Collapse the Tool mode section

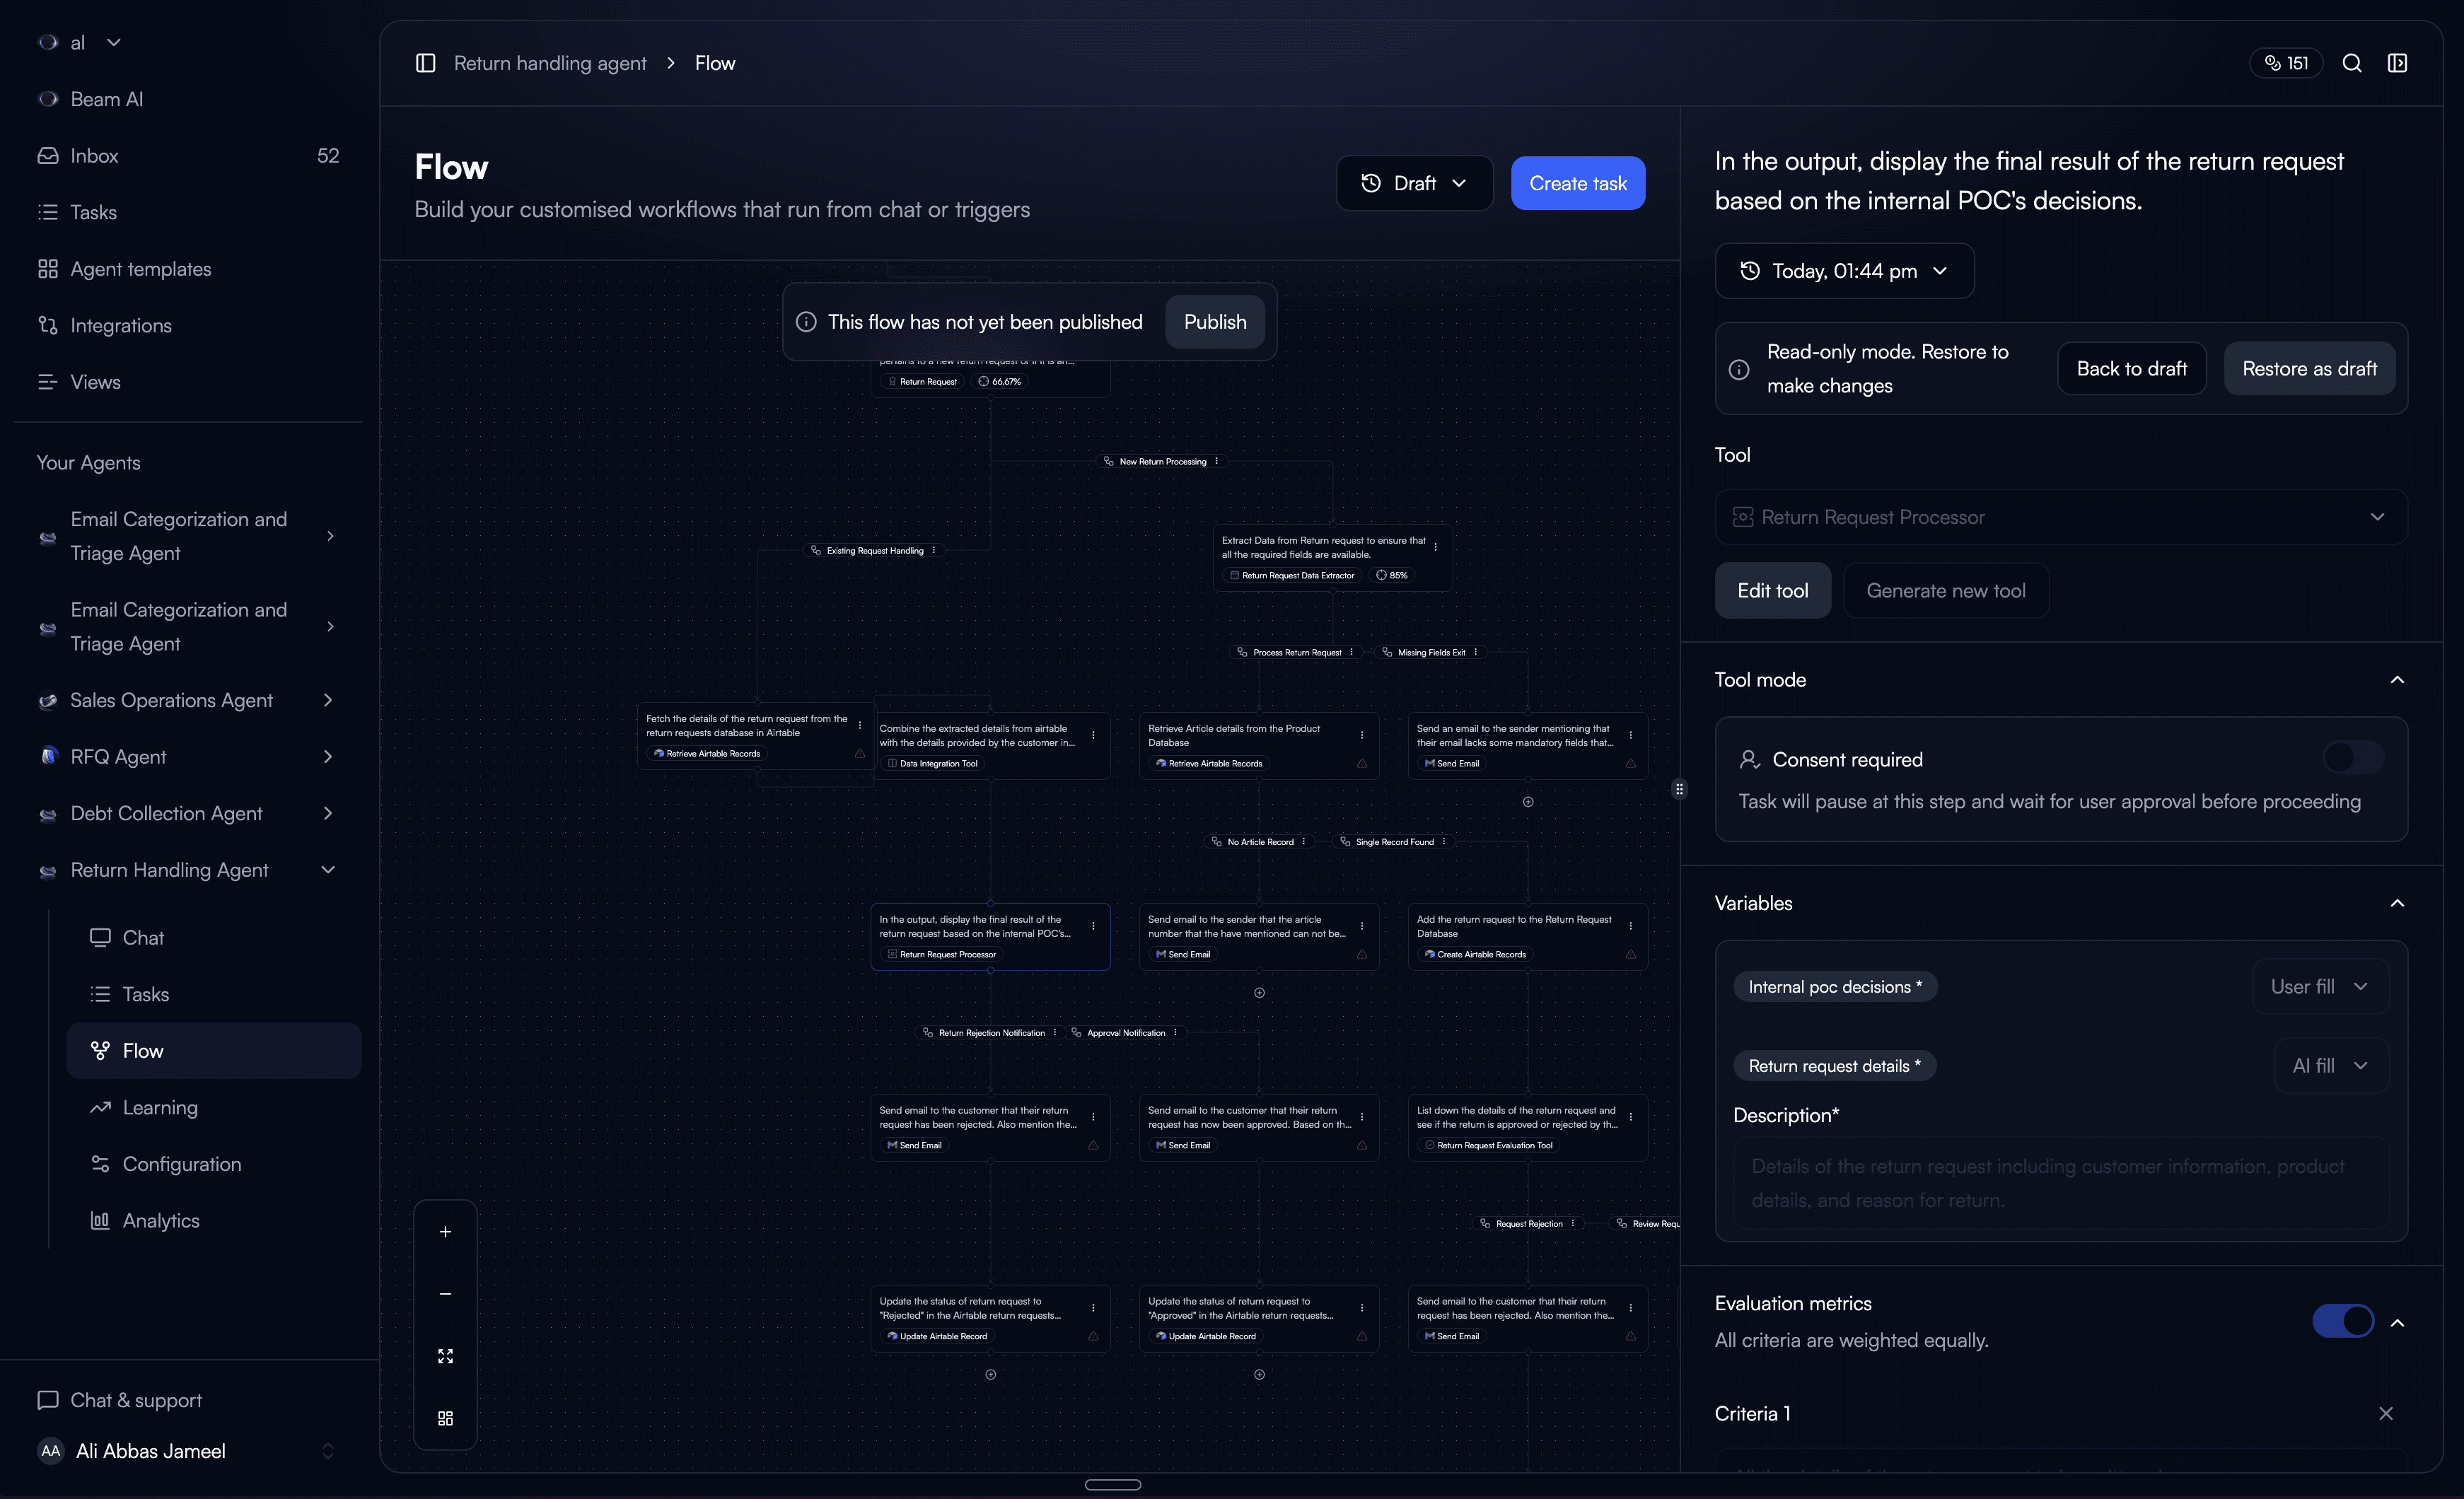2397,680
